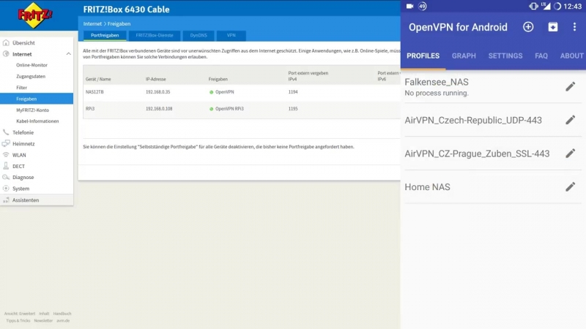The image size is (586, 329).
Task: Add a new OpenVPN profile (plus icon)
Action: [x=528, y=27]
